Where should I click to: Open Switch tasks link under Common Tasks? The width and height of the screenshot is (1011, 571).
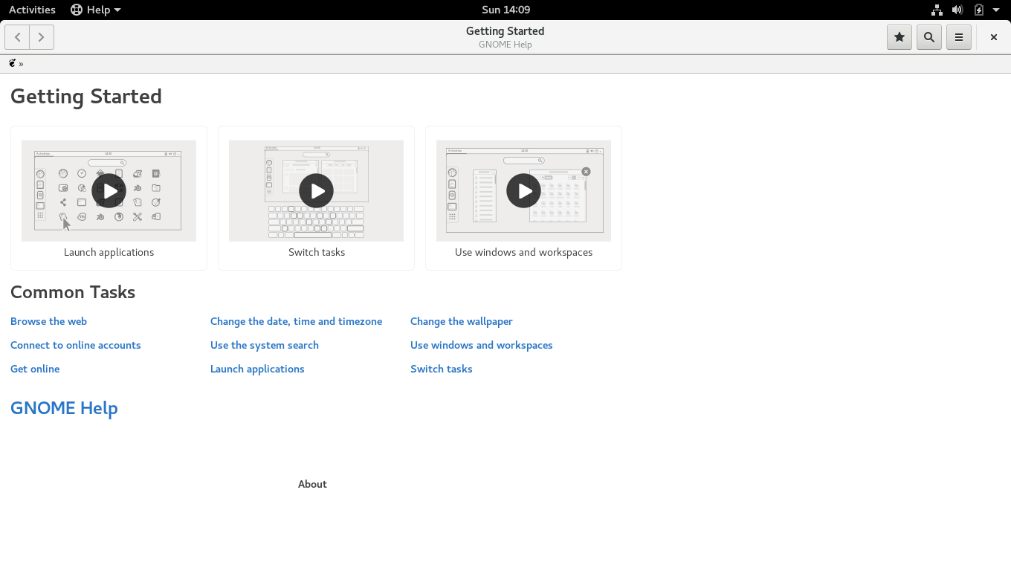point(441,369)
